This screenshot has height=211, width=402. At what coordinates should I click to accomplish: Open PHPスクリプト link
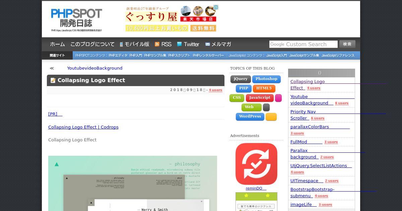[179, 56]
